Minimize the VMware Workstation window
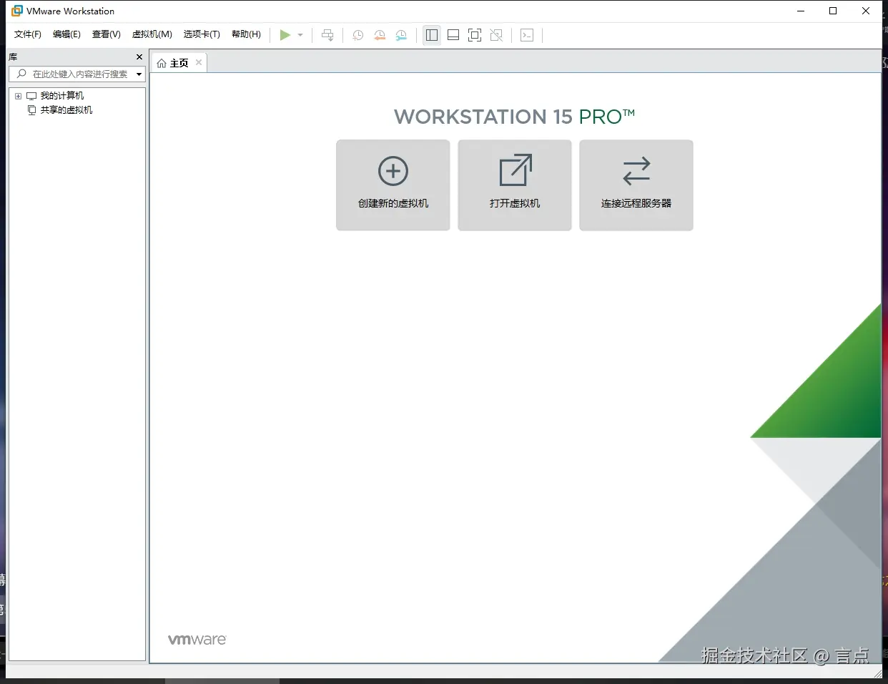Screen dimensions: 888x684 (801, 11)
